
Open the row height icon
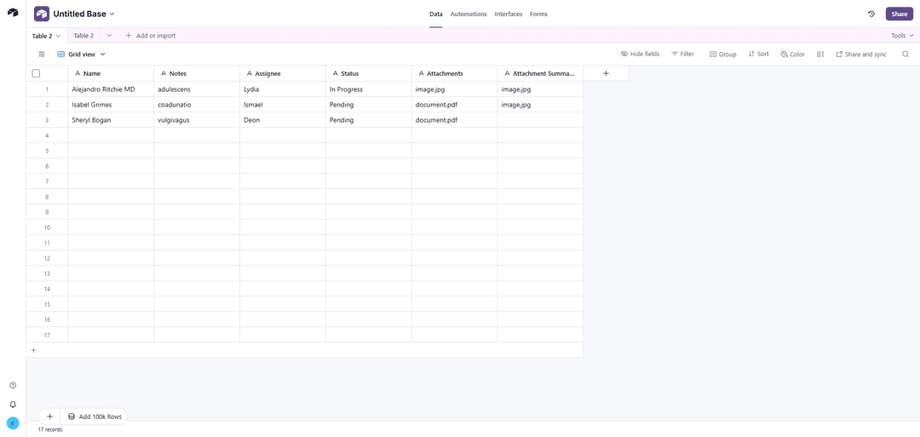click(x=820, y=54)
